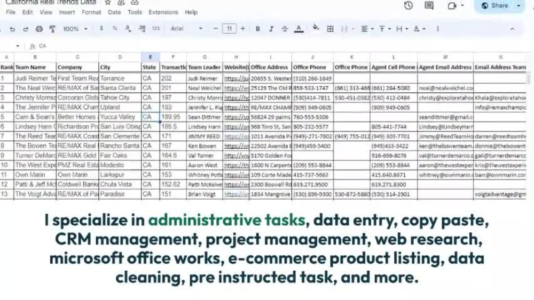
Task: Decrease decimal places
Action: tap(128, 29)
